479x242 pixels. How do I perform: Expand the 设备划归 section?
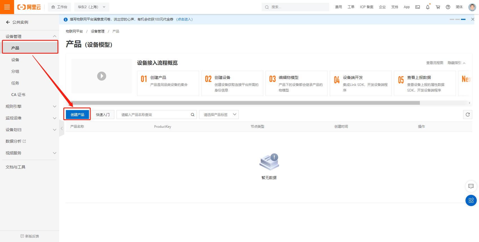coord(55,130)
